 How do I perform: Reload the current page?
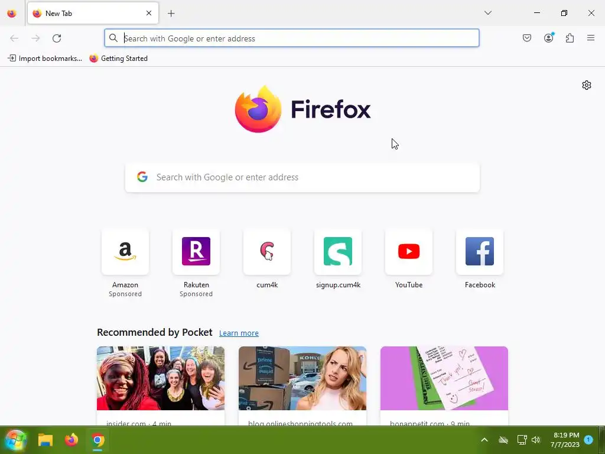tap(57, 38)
